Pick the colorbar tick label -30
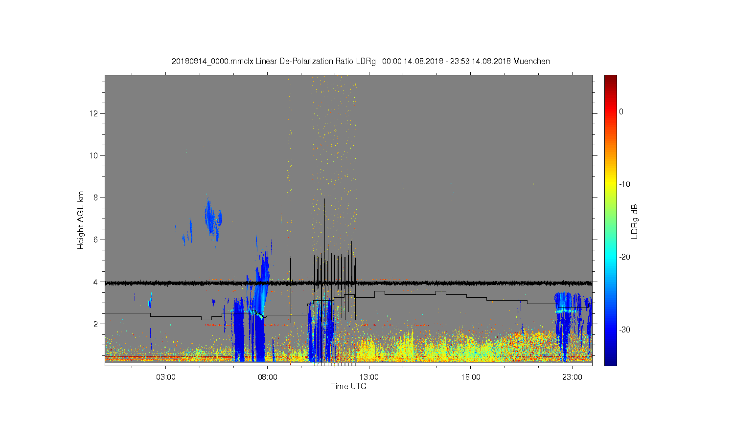Screen dimensions: 734x440 [624, 330]
